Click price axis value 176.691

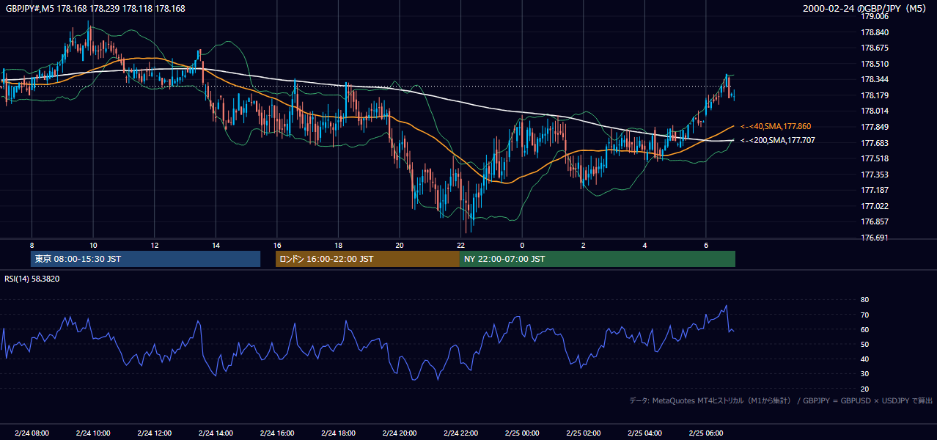pos(875,238)
